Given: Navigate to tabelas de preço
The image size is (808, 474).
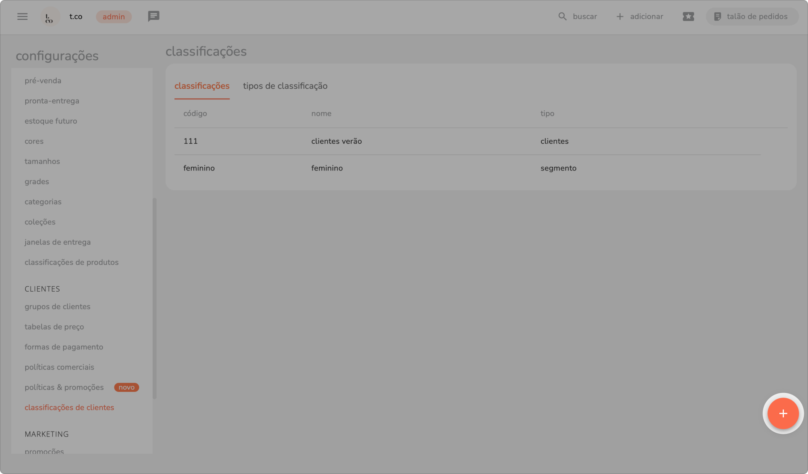Looking at the screenshot, I should point(54,327).
